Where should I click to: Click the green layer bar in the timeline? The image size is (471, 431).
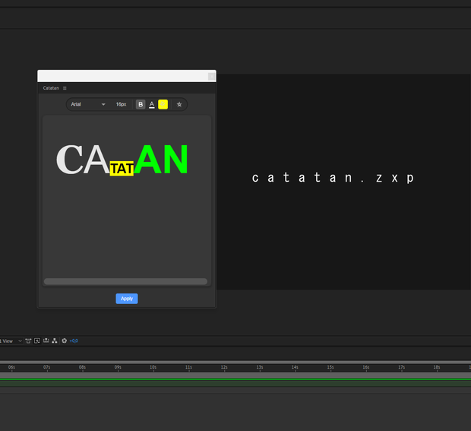pos(235,382)
